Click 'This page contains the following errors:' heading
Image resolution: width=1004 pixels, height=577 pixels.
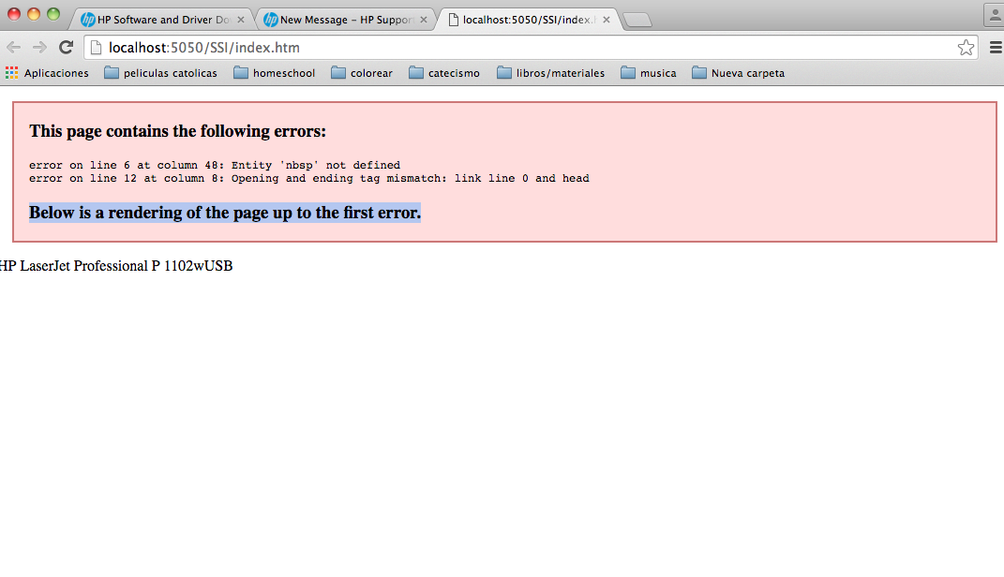(x=177, y=131)
